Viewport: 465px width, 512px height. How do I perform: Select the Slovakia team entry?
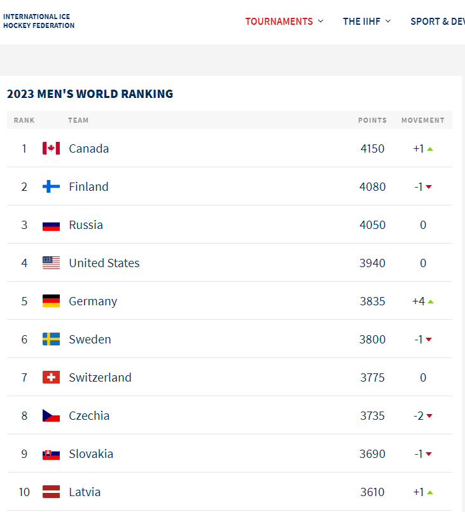(x=91, y=453)
